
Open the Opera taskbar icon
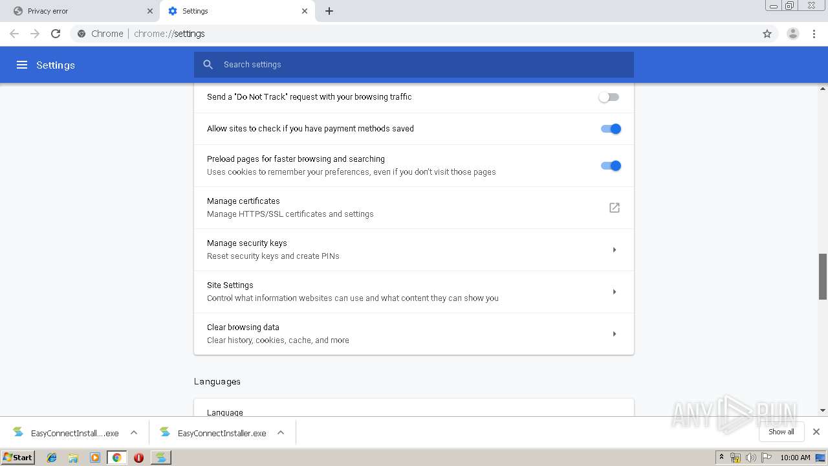(138, 458)
